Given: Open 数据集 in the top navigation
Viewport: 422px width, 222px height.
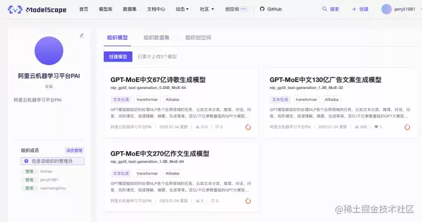Looking at the screenshot, I should (x=130, y=9).
